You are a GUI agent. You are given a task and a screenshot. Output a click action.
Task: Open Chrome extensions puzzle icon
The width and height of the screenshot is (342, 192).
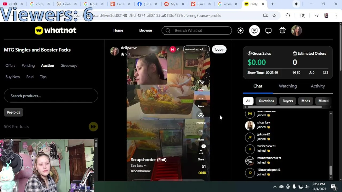[x=288, y=15]
